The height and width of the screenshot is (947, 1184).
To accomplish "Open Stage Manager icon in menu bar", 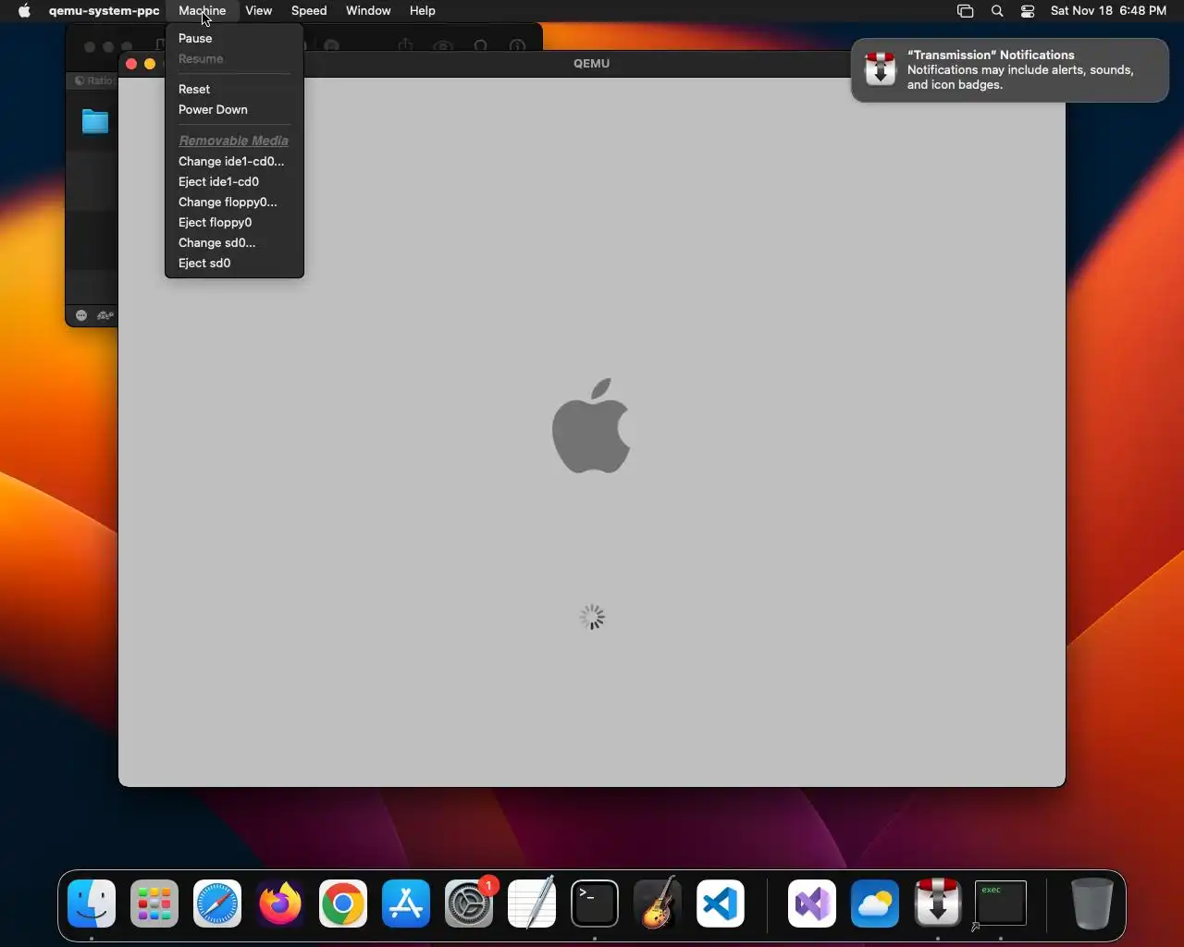I will point(965,11).
